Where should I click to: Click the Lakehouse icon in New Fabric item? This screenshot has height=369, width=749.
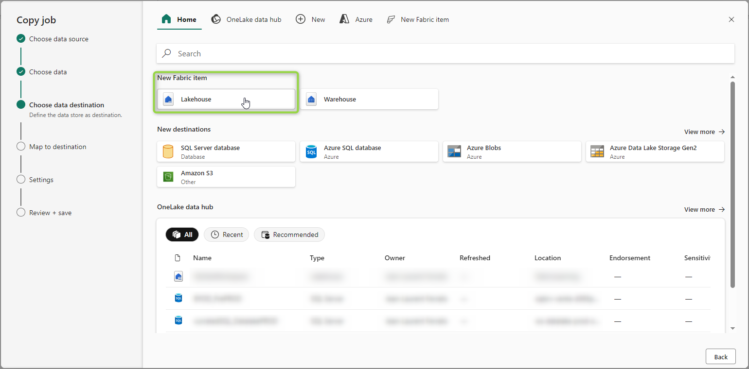(x=168, y=99)
